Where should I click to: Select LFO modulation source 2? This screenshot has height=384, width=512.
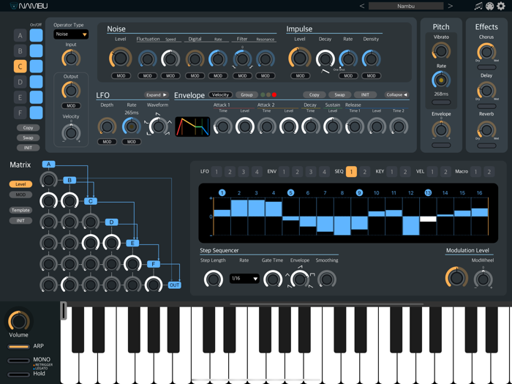pyautogui.click(x=230, y=172)
